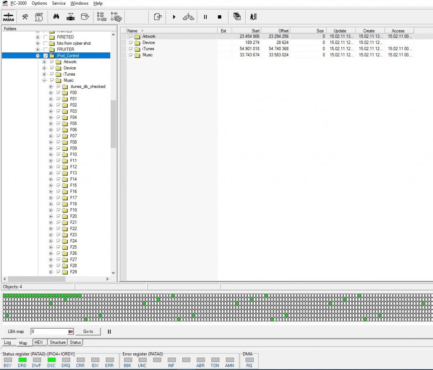Toggle the FIRETED folder checkbox
The height and width of the screenshot is (370, 433).
click(46, 37)
